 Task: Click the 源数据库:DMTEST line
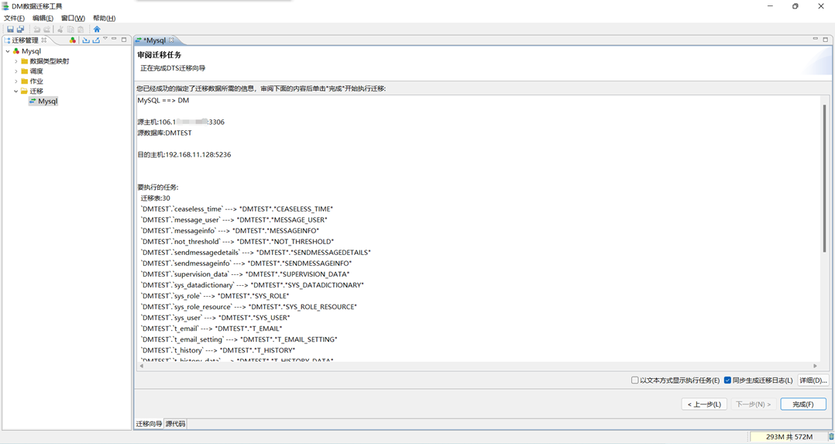point(164,133)
